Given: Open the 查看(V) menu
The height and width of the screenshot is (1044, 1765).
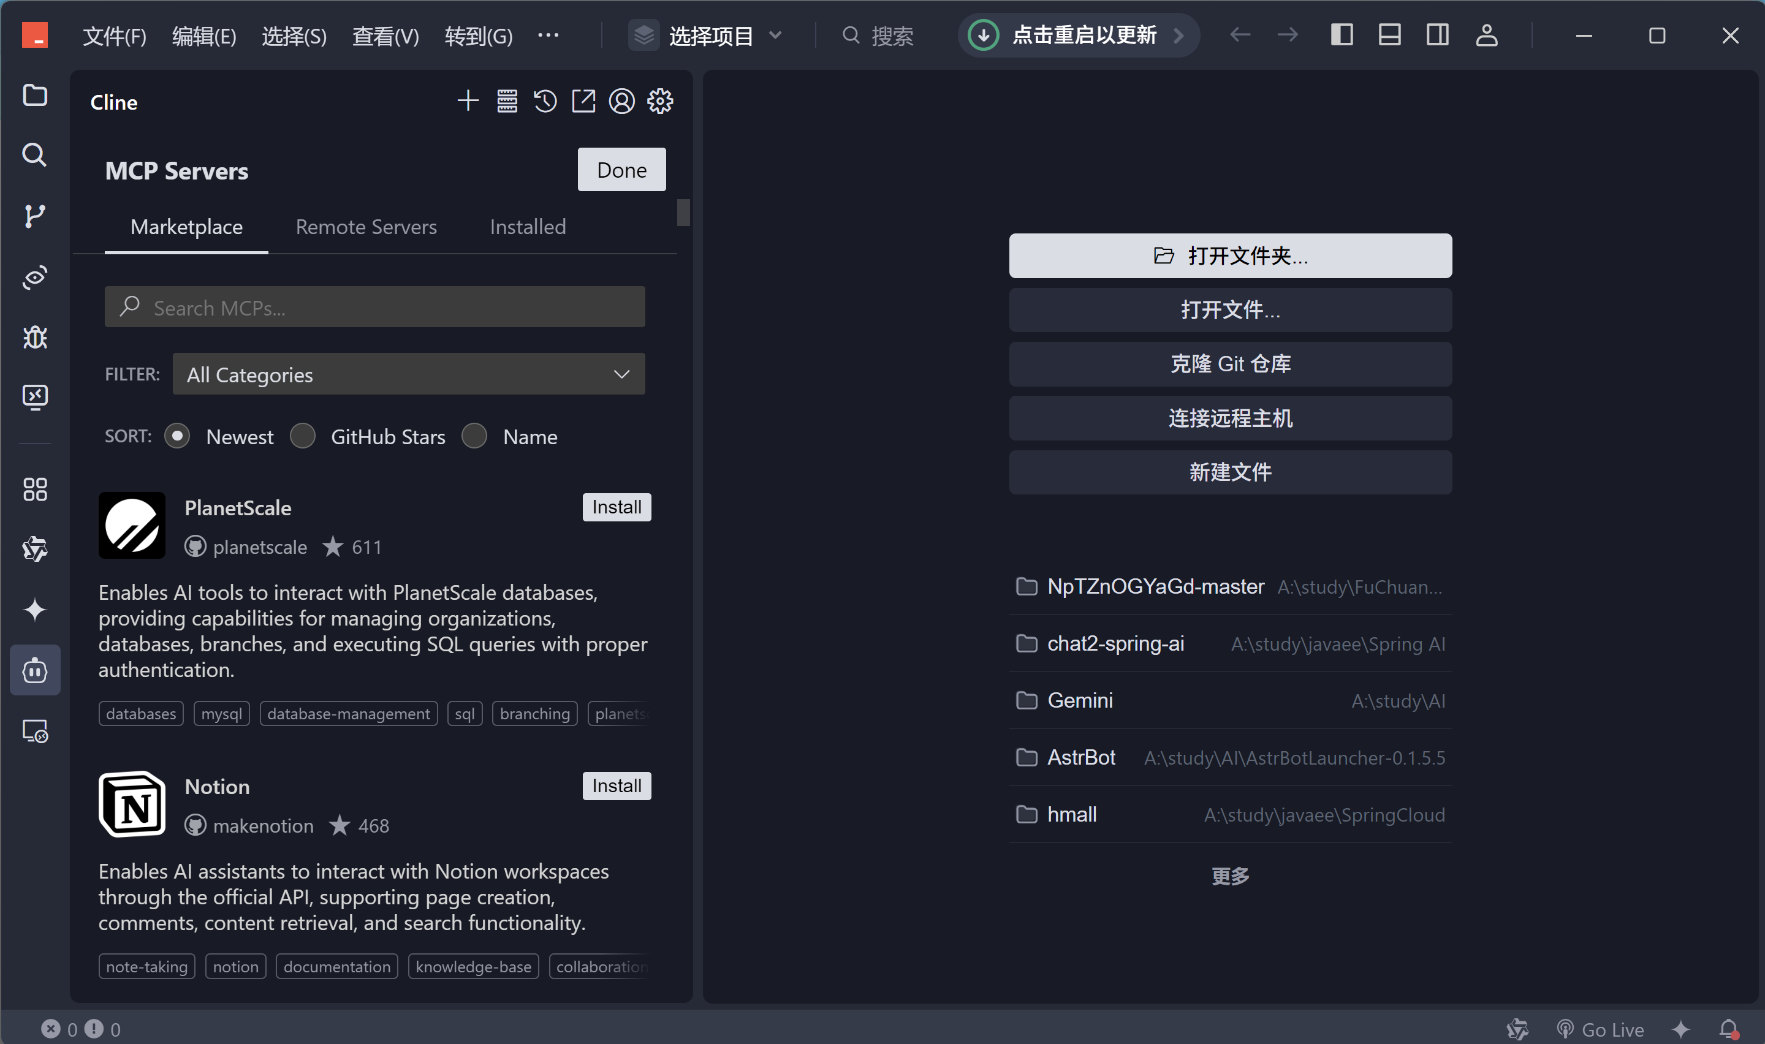Looking at the screenshot, I should (x=385, y=35).
